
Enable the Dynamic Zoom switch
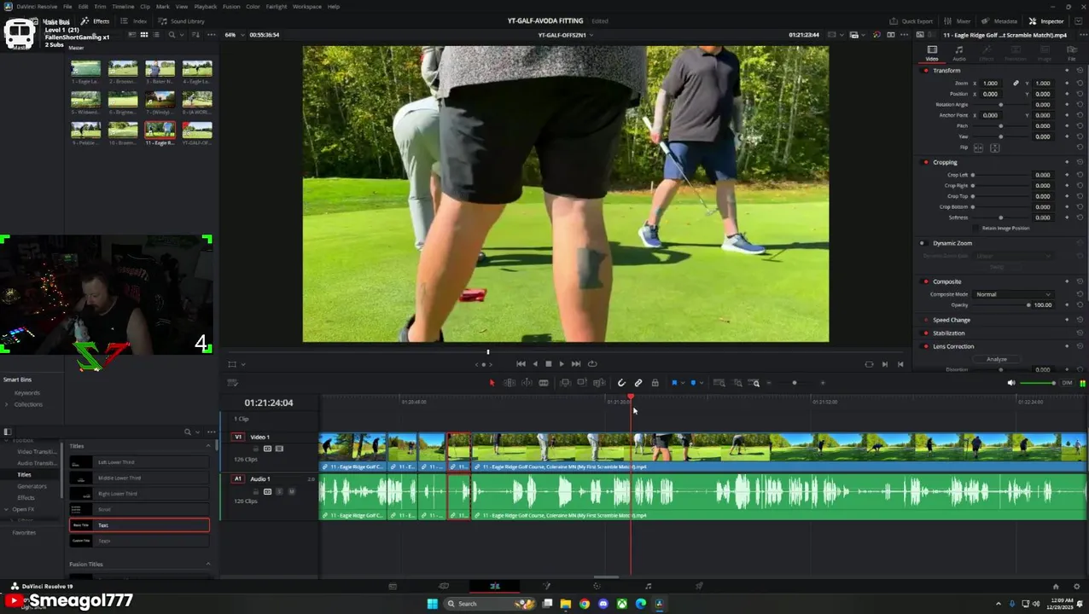(923, 243)
